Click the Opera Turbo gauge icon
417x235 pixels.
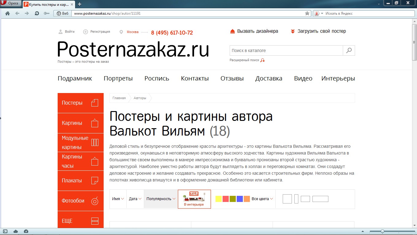26,231
